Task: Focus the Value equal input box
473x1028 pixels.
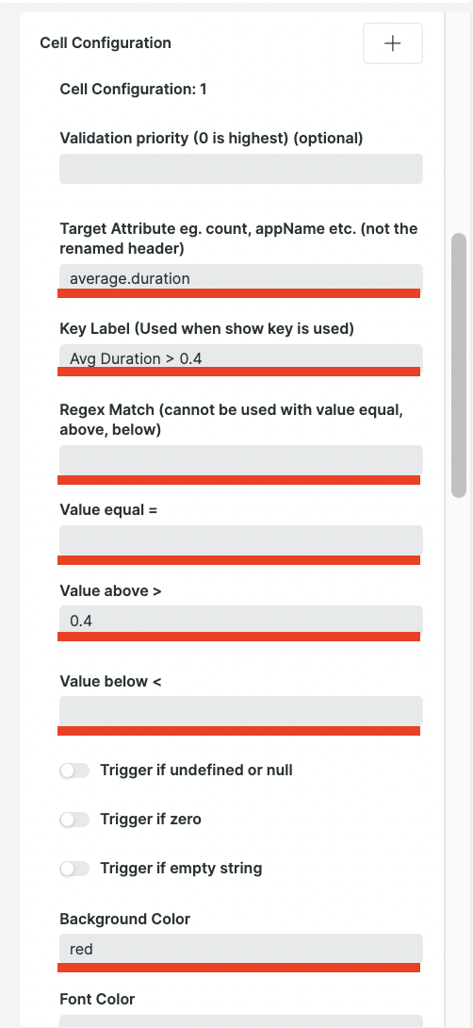Action: click(x=241, y=539)
